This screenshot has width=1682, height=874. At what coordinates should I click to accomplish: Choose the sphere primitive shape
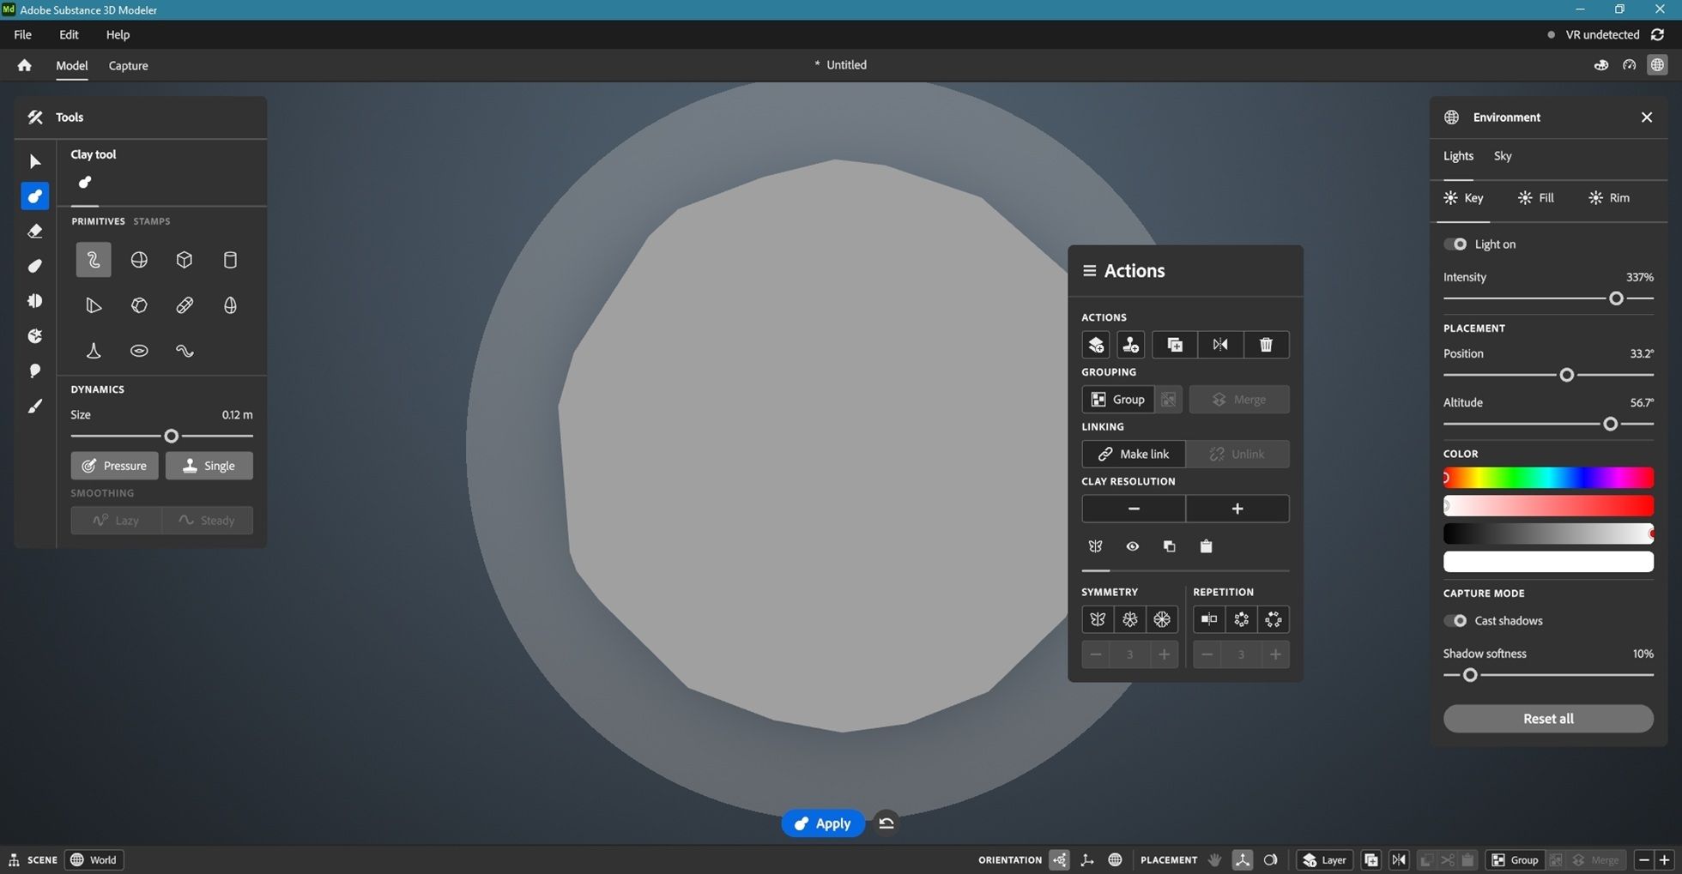(139, 260)
